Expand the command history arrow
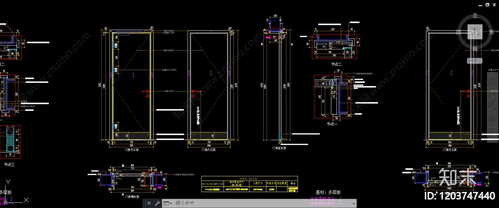Screen dimensions: 499x208 click(x=354, y=203)
